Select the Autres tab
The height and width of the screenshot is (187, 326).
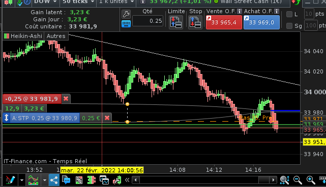(x=56, y=36)
